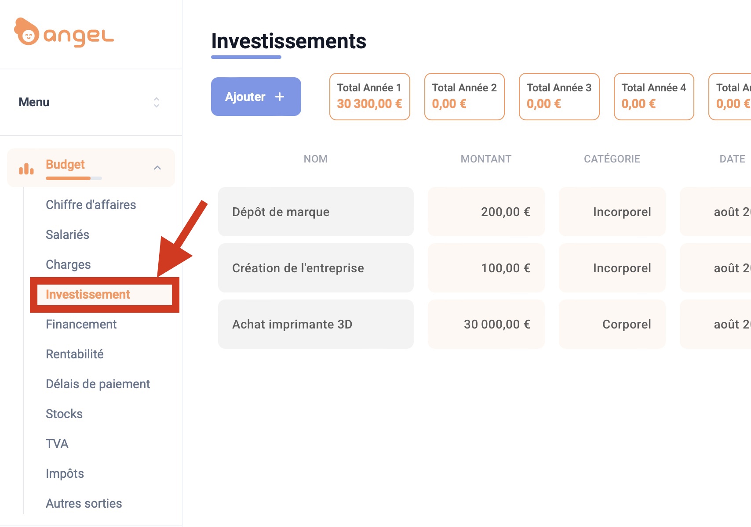Click the MONTANT column header
The height and width of the screenshot is (527, 751).
point(486,159)
